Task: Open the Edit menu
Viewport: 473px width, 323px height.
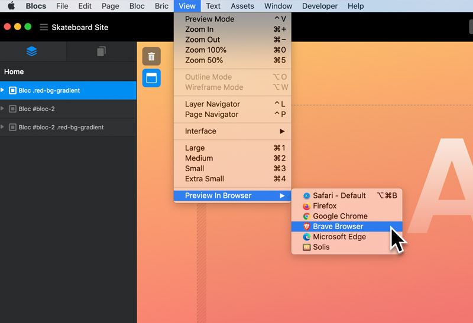Action: tap(85, 6)
